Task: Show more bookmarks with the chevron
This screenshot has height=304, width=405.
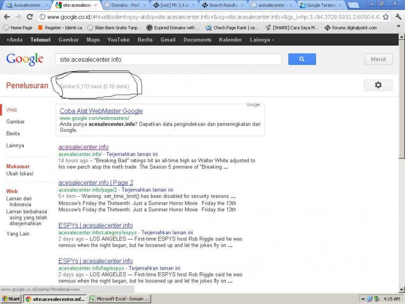Action: [398, 26]
